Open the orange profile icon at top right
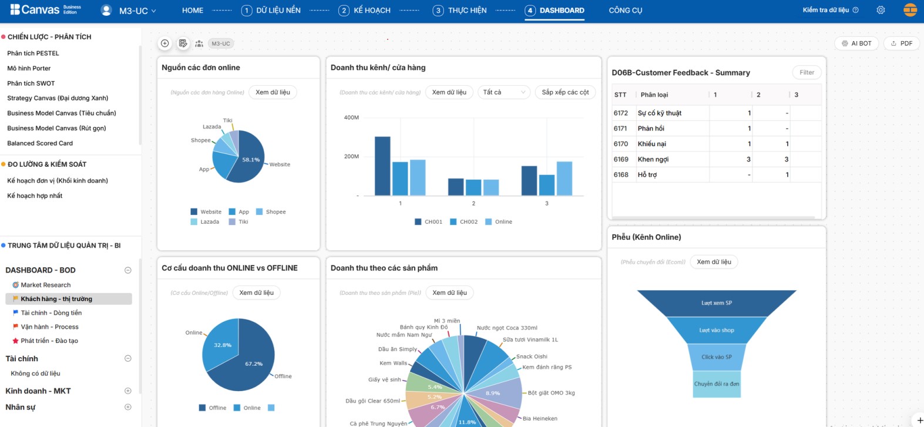924x427 pixels. point(910,10)
